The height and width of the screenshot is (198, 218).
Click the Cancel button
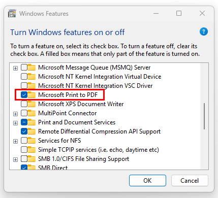coord(190,181)
